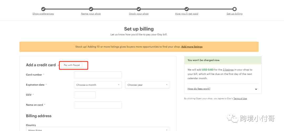This screenshot has height=131, width=284.
Task: Open the Add more listings link
Action: pyautogui.click(x=192, y=47)
